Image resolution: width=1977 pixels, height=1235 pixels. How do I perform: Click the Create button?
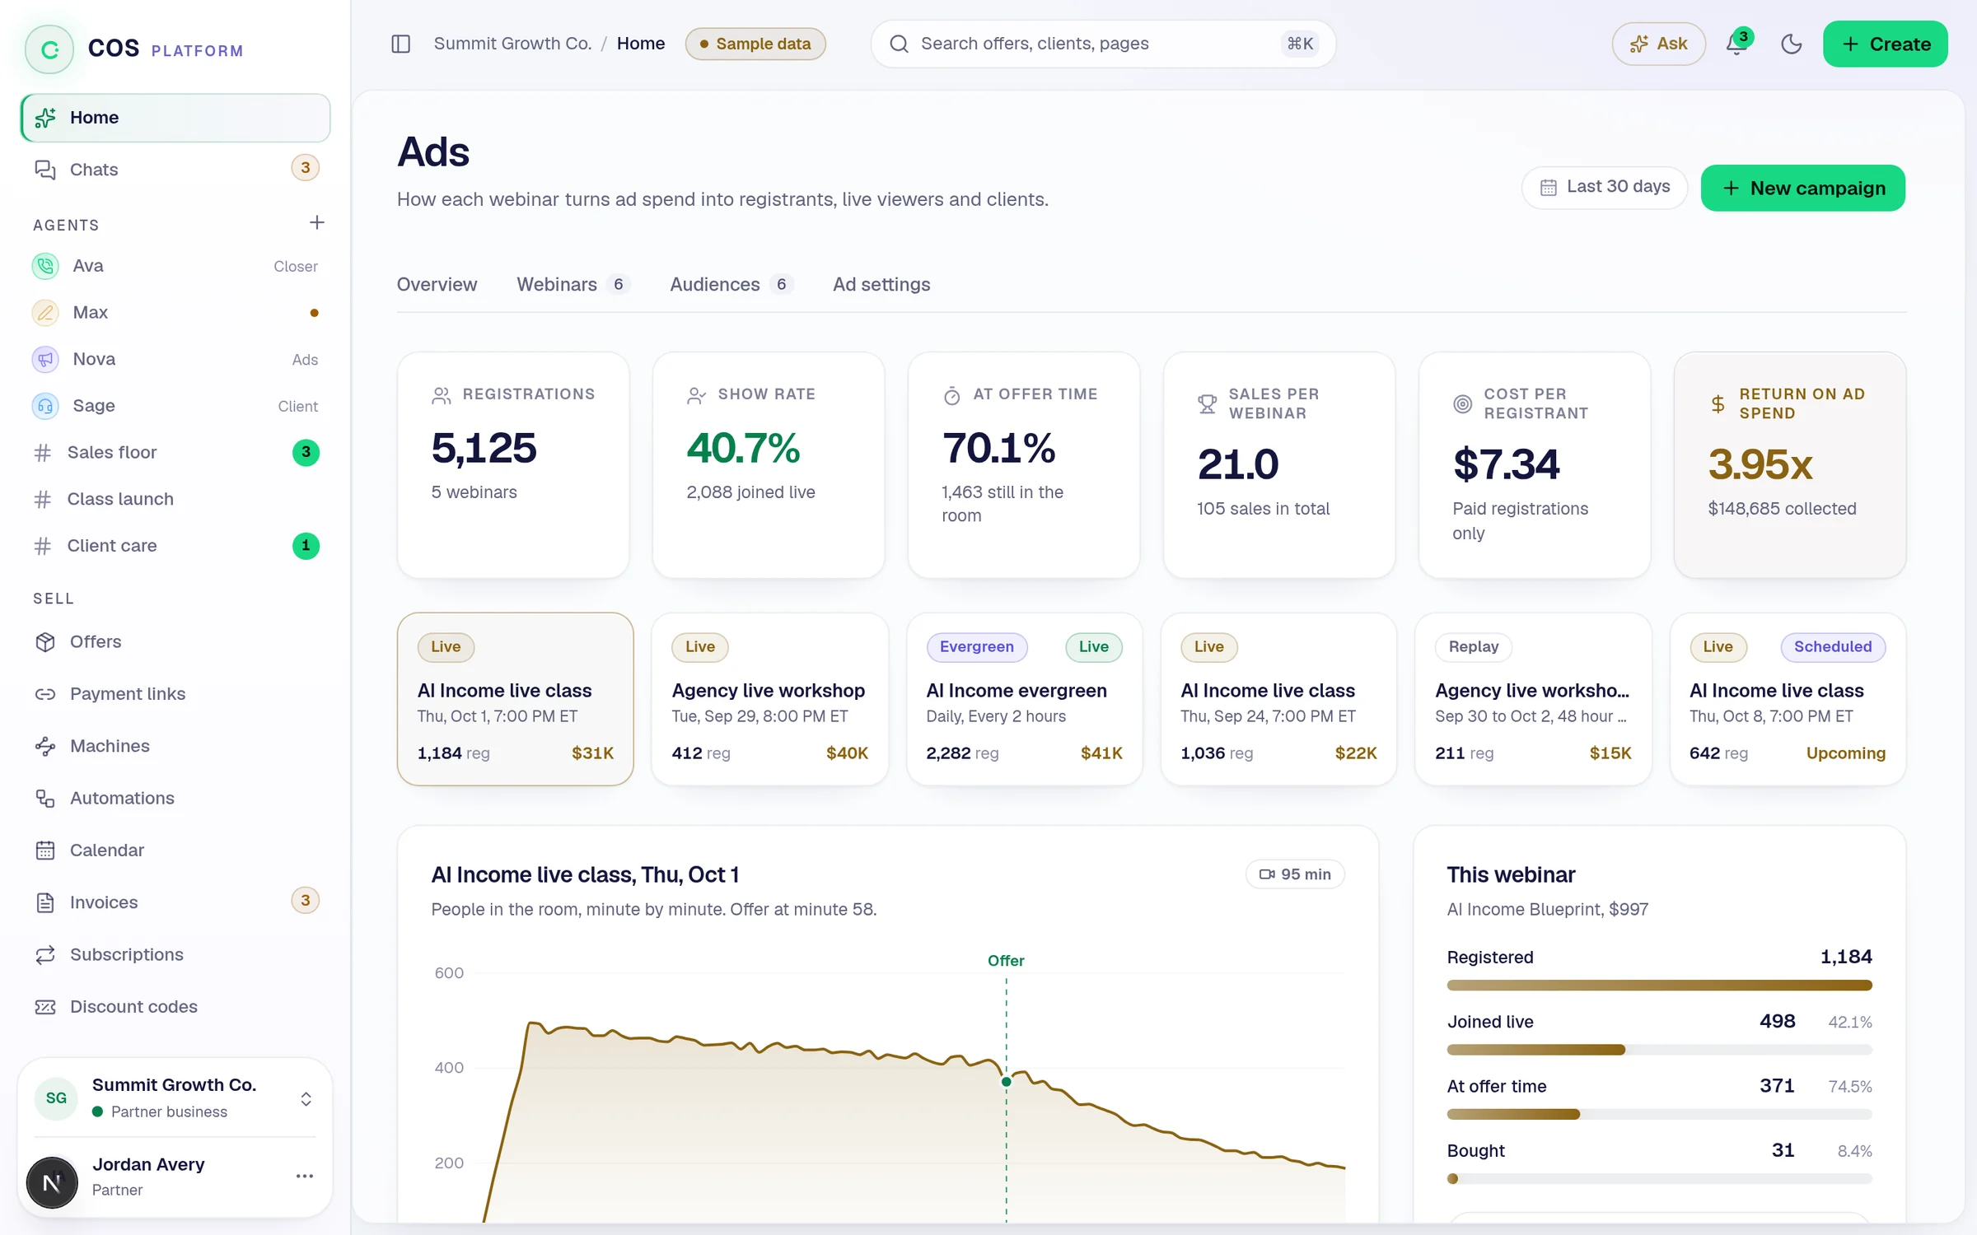tap(1886, 44)
